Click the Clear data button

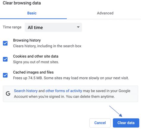126,123
